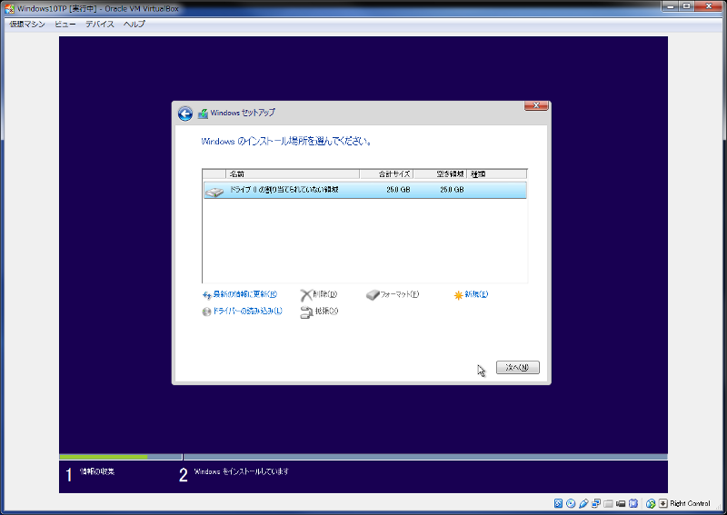Viewport: 727px width, 515px height.
Task: Click the 25.0 GB free space cell
Action: [x=452, y=190]
